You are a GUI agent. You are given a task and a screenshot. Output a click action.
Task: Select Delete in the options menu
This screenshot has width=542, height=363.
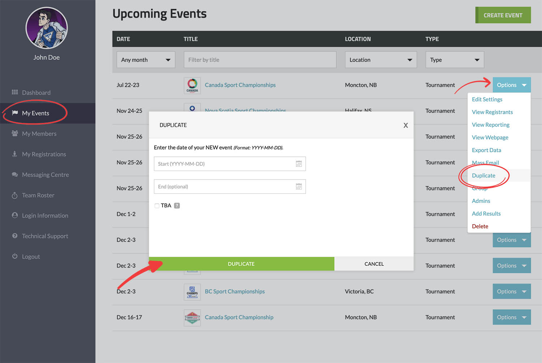[480, 226]
